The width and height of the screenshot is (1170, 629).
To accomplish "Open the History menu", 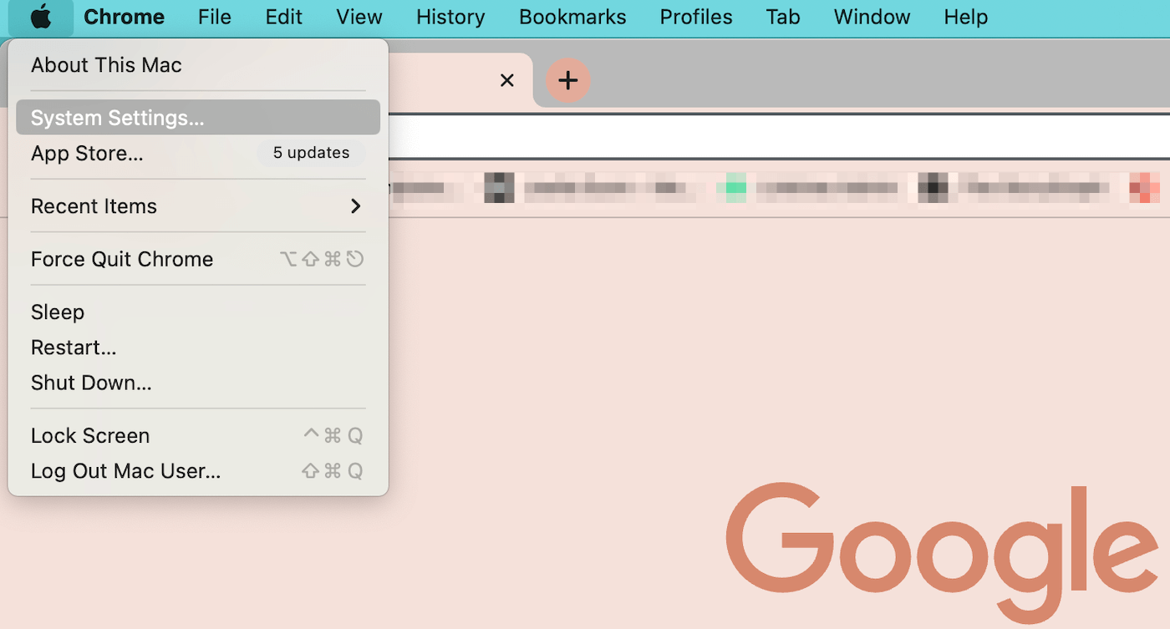I will tap(450, 18).
